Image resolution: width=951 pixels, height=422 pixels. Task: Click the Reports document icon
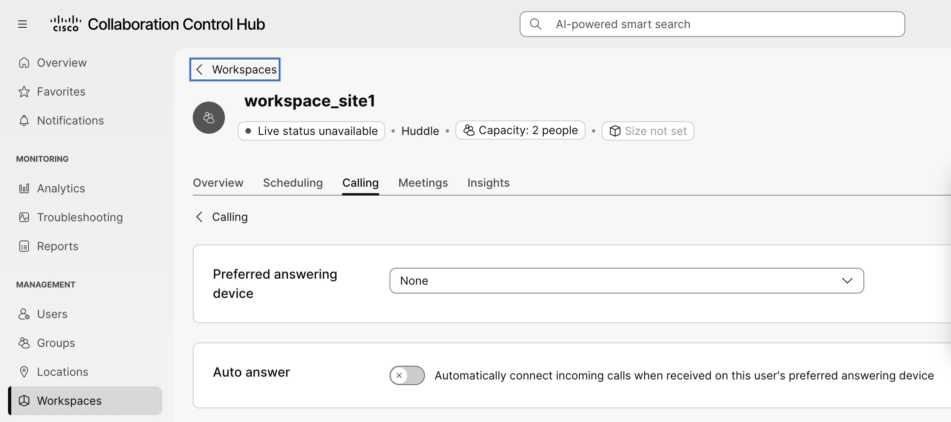coord(24,246)
